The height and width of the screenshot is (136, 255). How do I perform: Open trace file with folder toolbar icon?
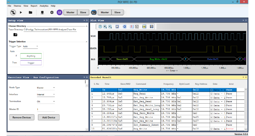(31, 12)
